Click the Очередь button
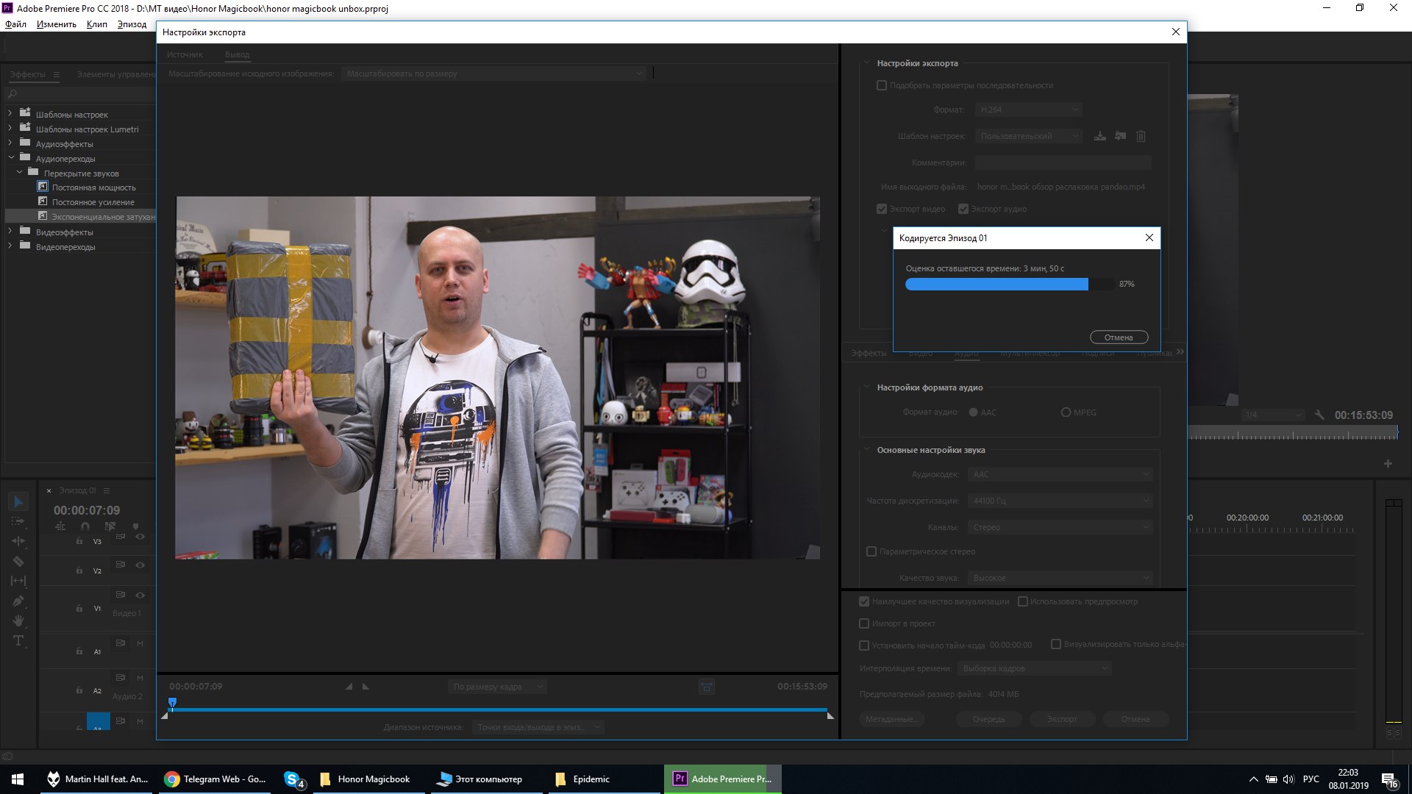 click(988, 719)
